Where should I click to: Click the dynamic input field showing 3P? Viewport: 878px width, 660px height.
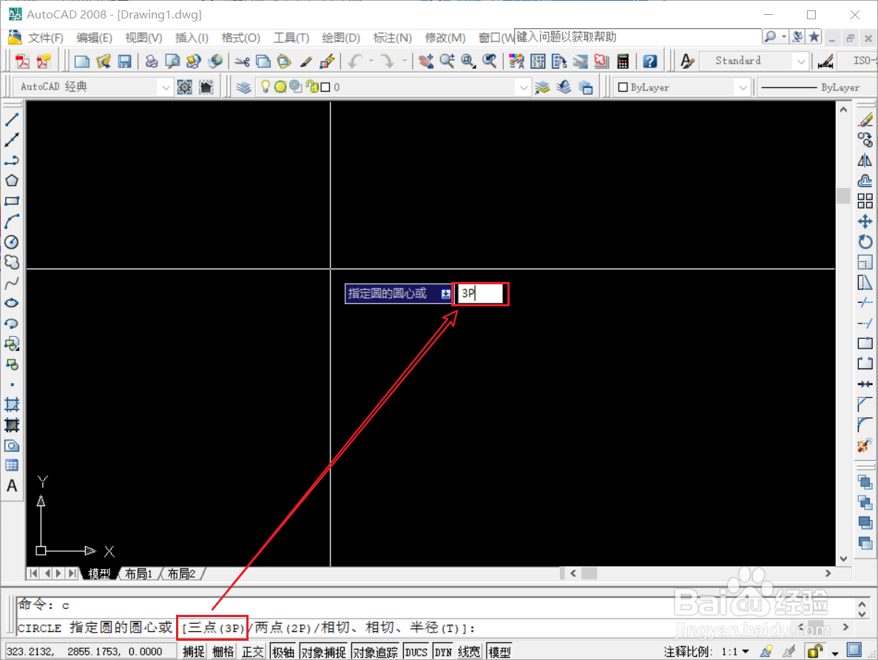click(x=481, y=294)
